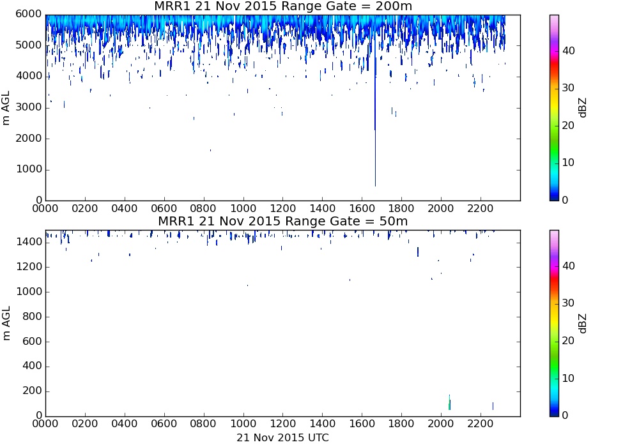
Task: Click the '400' height tick of the 50m plot
Action: (x=32, y=366)
